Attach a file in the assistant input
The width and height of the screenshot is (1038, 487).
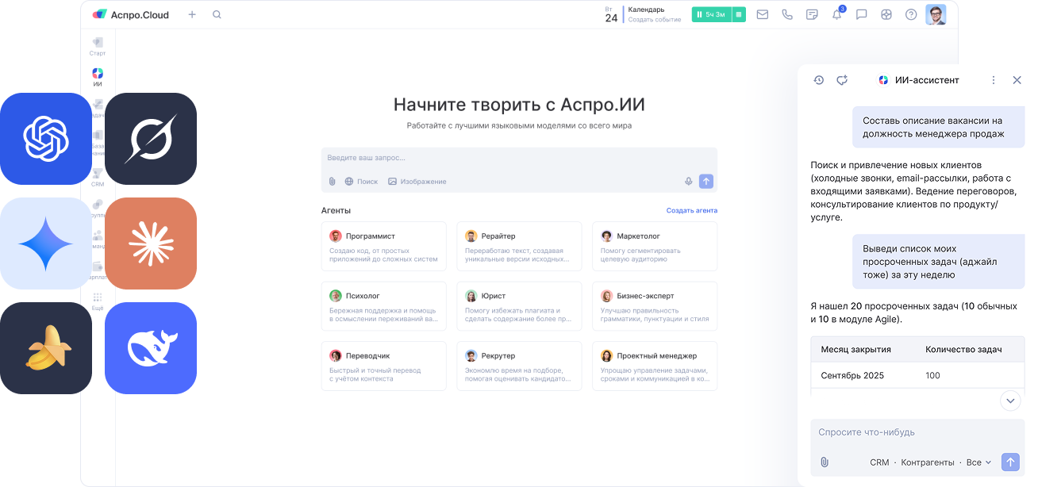(825, 462)
